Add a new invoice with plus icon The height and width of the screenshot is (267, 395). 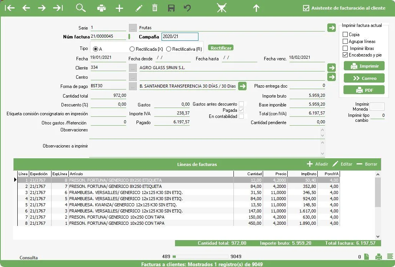click(x=119, y=8)
